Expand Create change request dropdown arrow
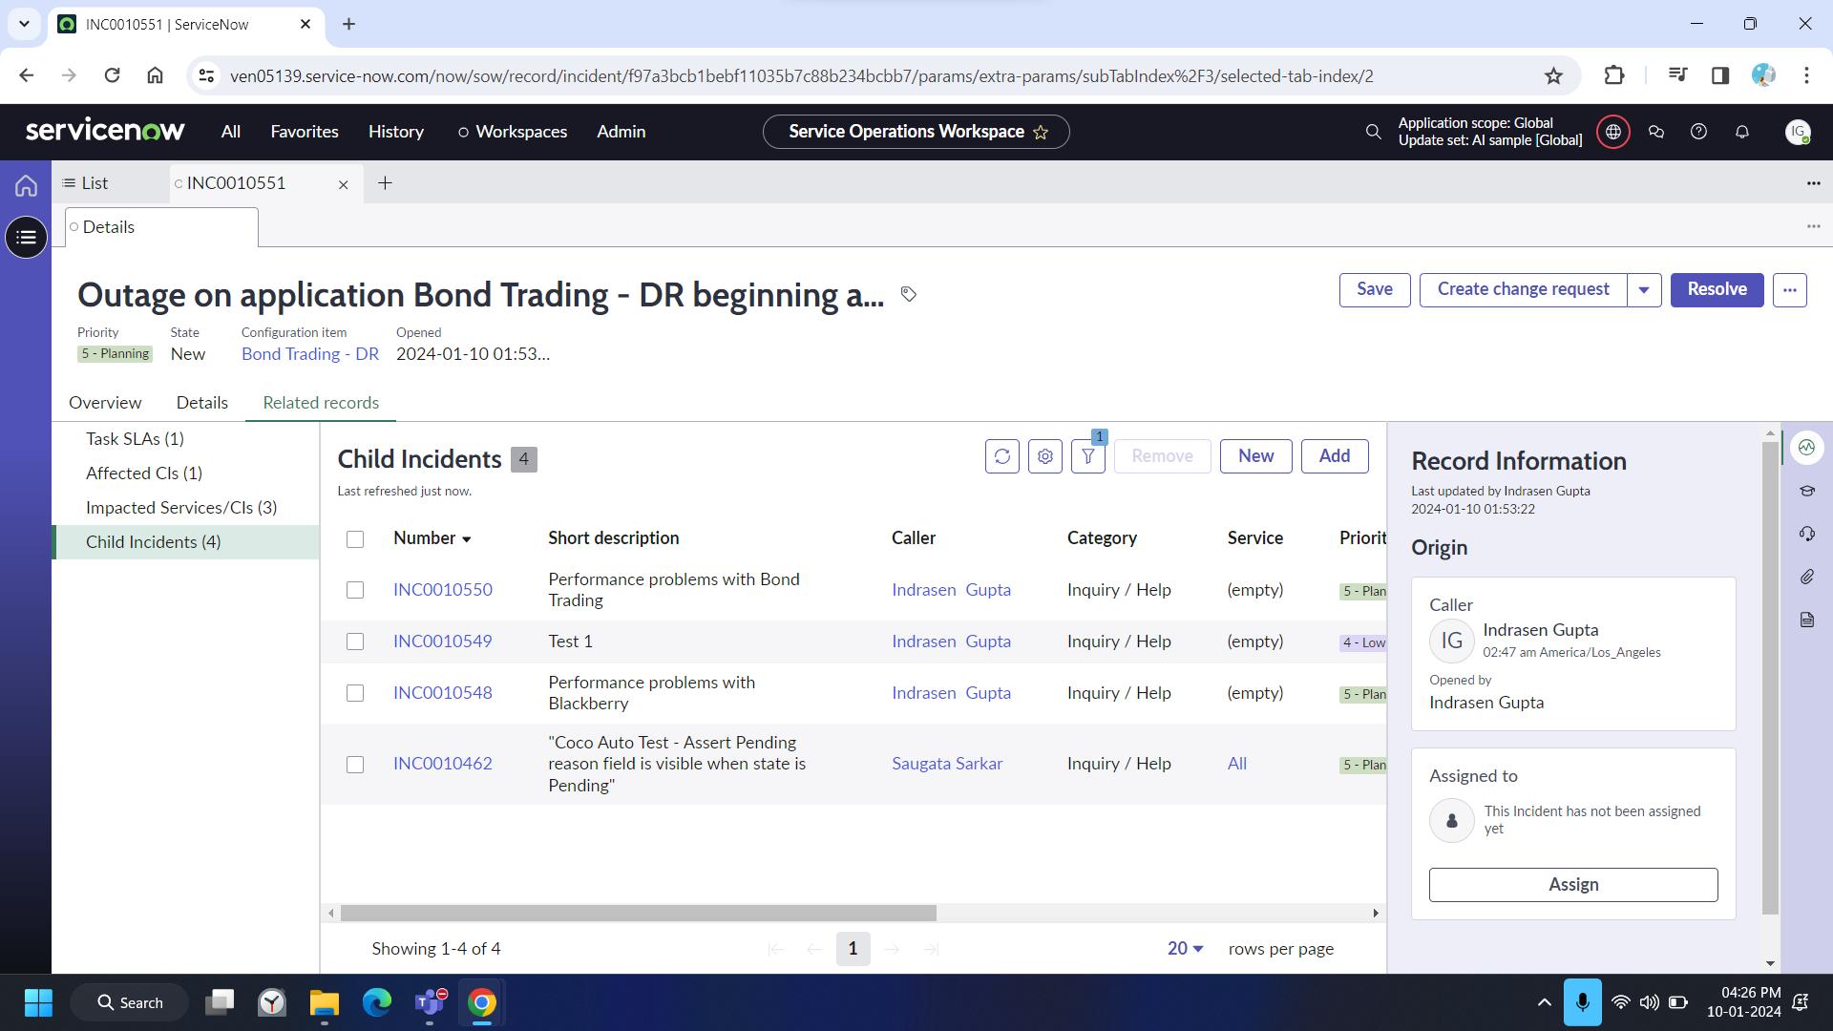1833x1031 pixels. (x=1644, y=289)
